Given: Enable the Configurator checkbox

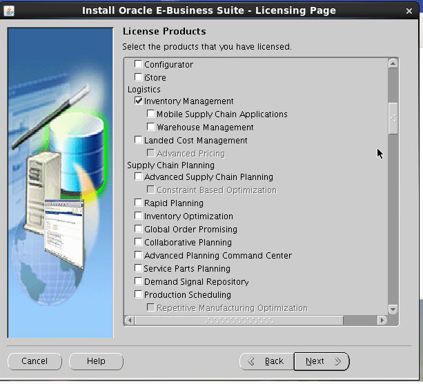Looking at the screenshot, I should (139, 64).
